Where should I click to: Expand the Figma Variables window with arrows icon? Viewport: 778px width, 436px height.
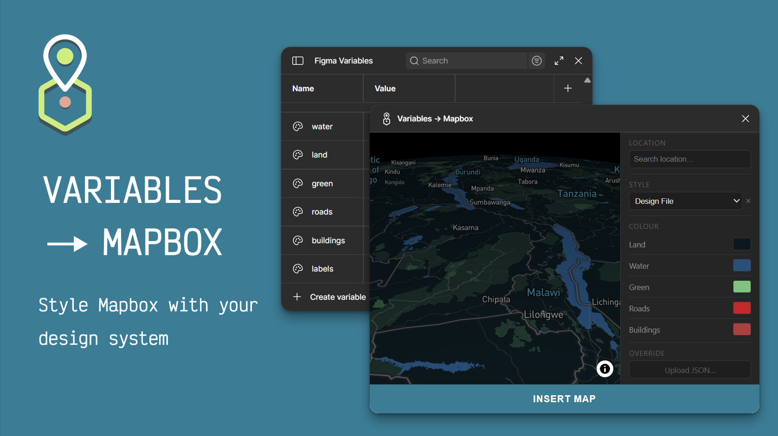pyautogui.click(x=559, y=61)
